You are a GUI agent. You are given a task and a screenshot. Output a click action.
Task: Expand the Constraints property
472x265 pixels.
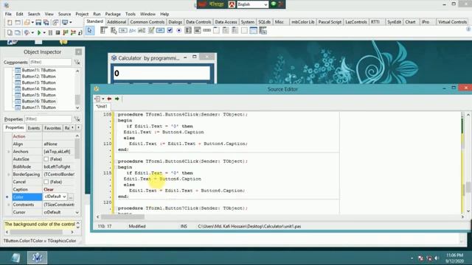pyautogui.click(x=9, y=205)
